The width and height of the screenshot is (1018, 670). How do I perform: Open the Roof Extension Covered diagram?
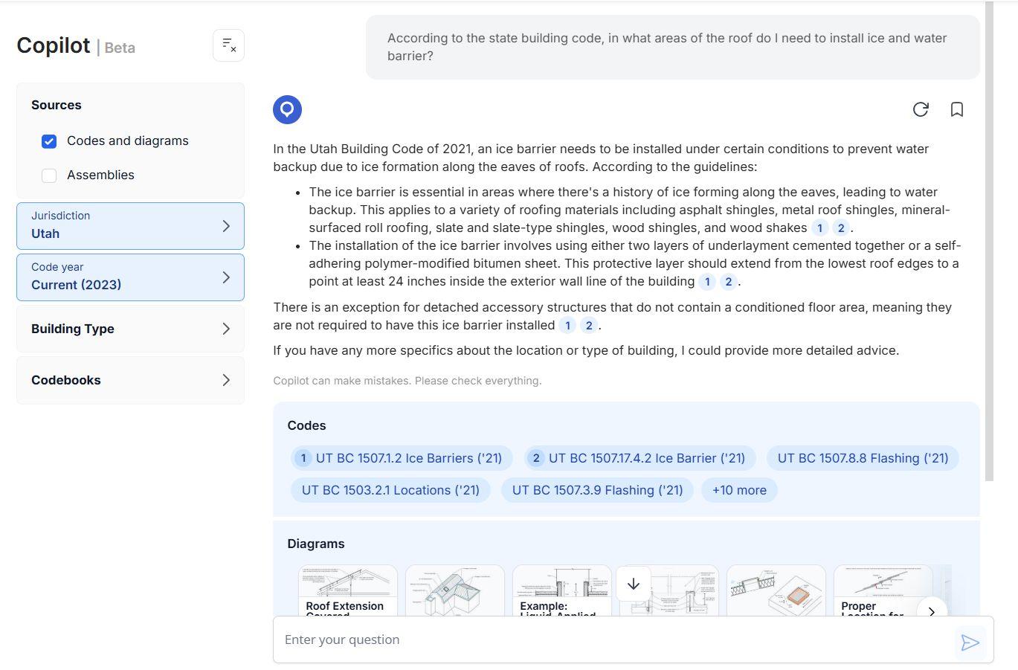(348, 590)
